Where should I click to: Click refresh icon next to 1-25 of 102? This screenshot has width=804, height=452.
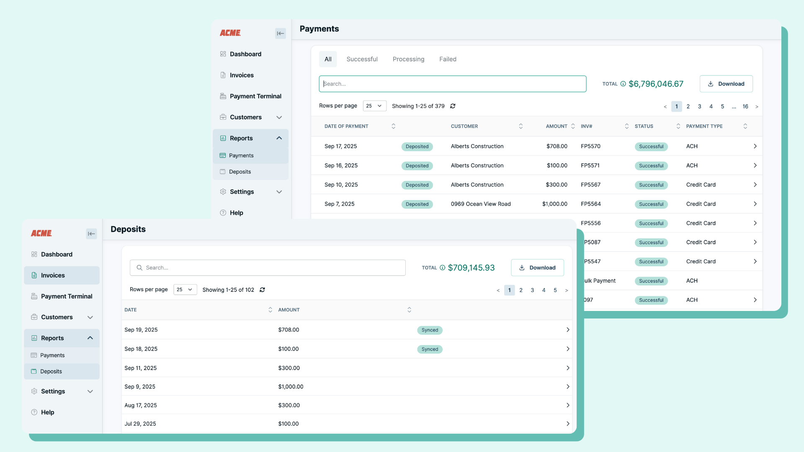click(262, 290)
